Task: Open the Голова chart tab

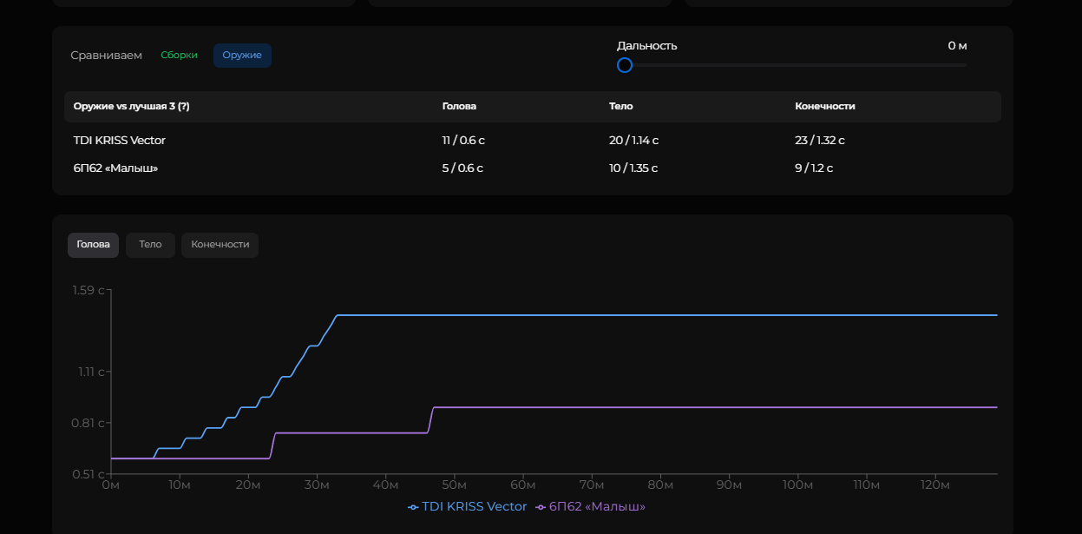Action: tap(93, 245)
